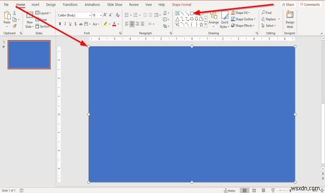
Task: Open the Select dropdown
Action: tap(269, 26)
